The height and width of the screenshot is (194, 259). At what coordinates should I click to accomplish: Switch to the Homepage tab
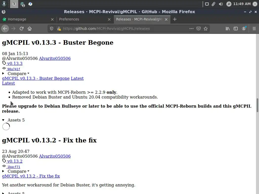pos(28,19)
